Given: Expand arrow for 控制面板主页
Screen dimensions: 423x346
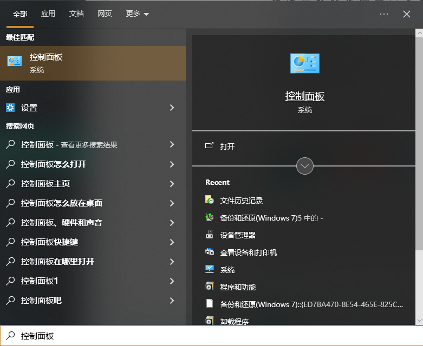Looking at the screenshot, I should [x=172, y=183].
